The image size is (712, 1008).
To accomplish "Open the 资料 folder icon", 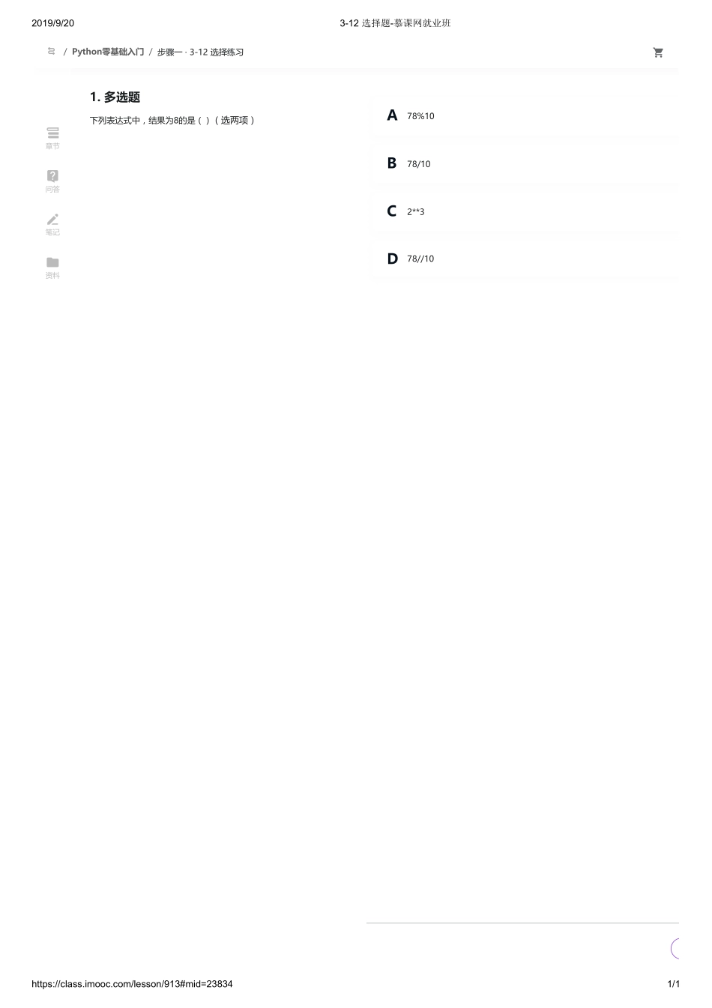I will [x=52, y=262].
